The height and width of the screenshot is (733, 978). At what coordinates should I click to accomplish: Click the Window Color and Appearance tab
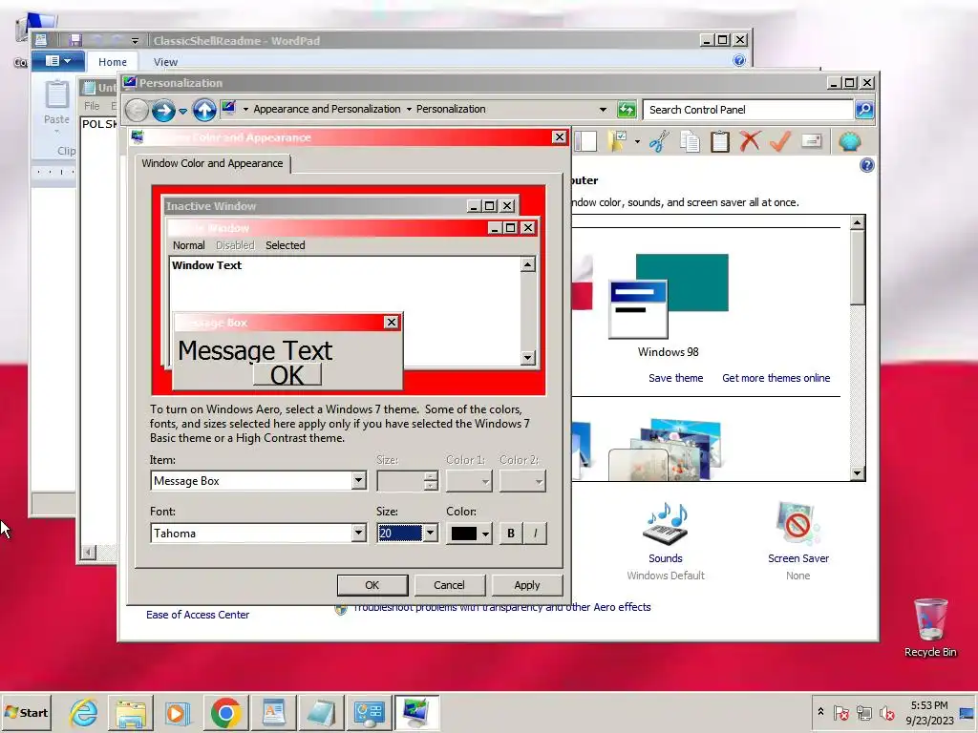pyautogui.click(x=212, y=163)
